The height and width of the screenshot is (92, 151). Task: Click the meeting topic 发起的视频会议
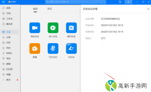click(110, 19)
